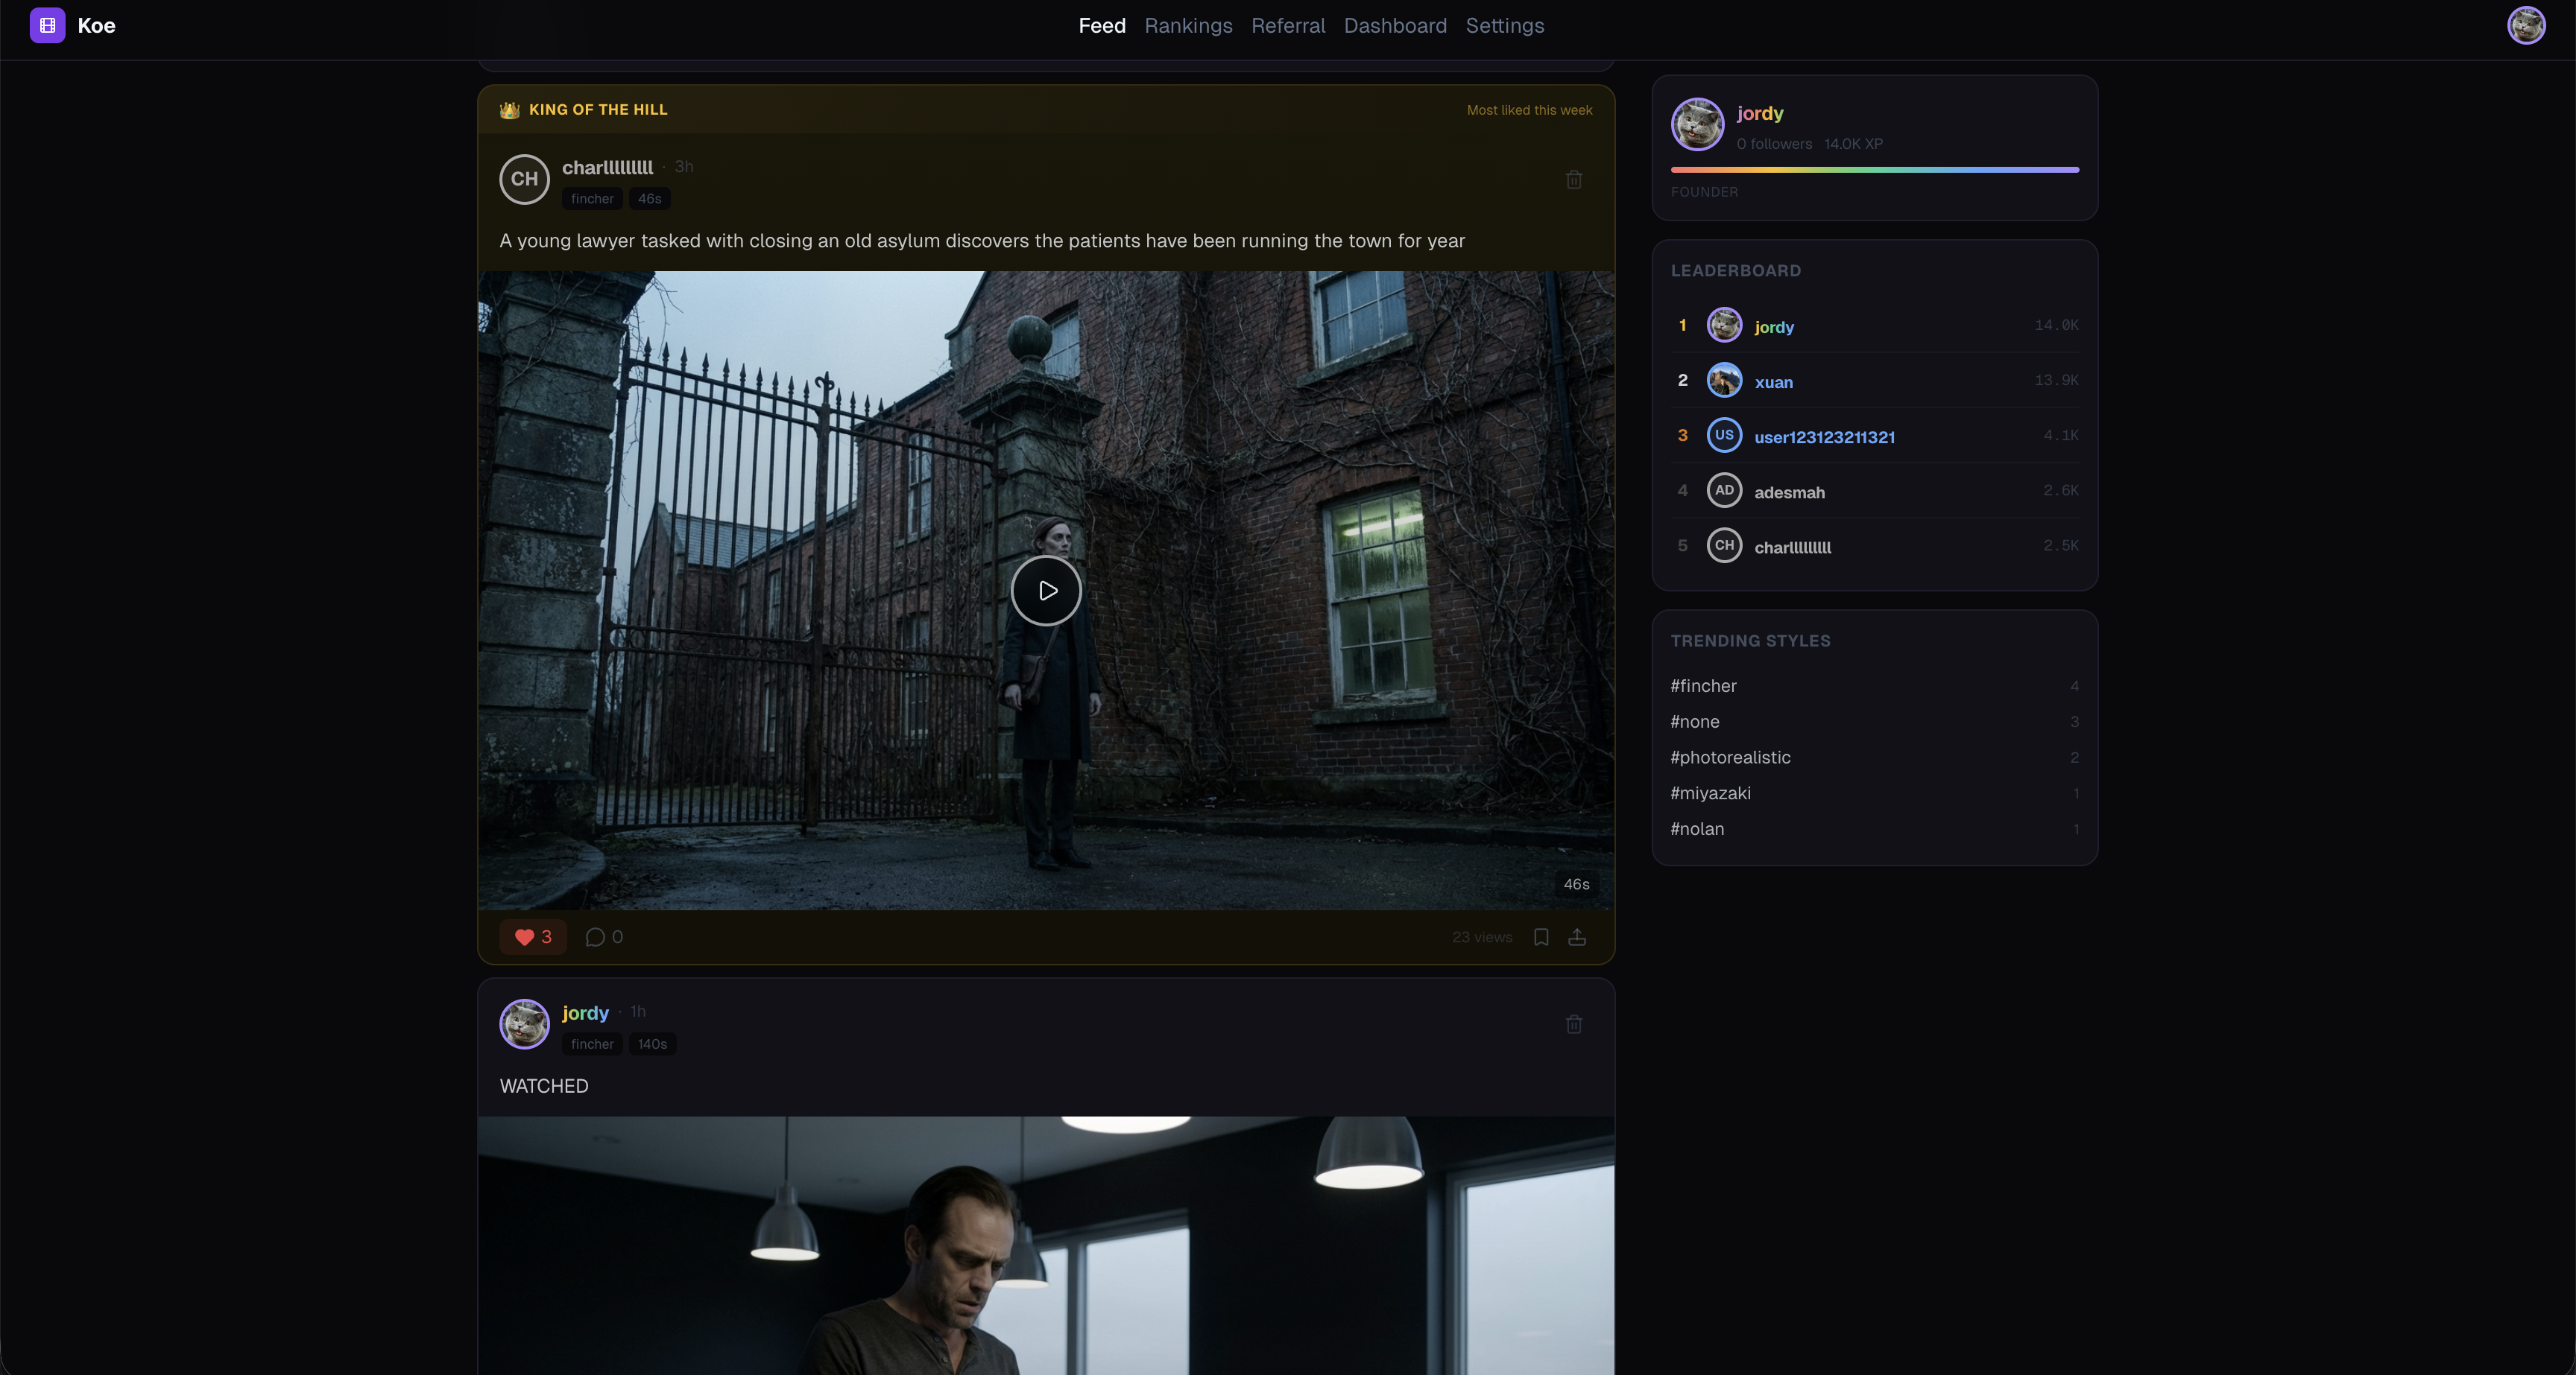Click the 'Most liked this week' label
This screenshot has height=1375, width=2576.
point(1529,110)
